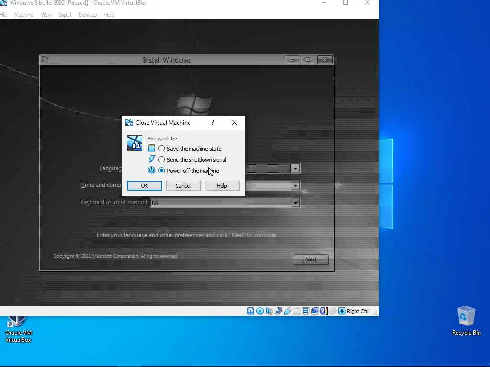This screenshot has height=367, width=490.
Task: Click the hard disk activity status icon
Action: [x=251, y=311]
